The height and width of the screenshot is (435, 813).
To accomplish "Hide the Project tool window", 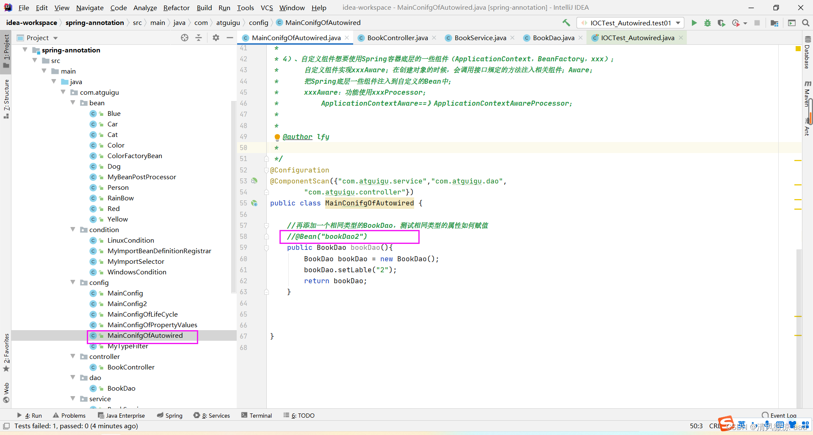I will [230, 38].
